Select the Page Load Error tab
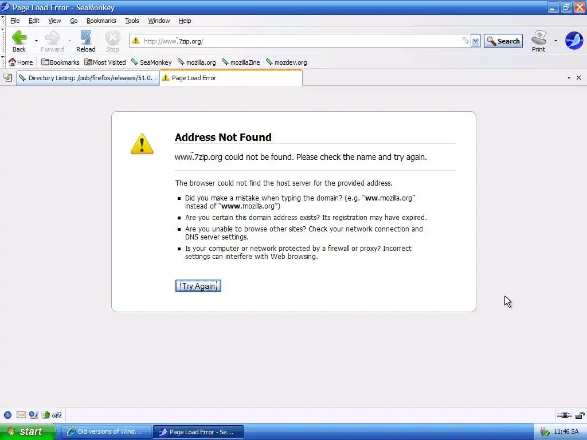This screenshot has height=440, width=587. tap(231, 78)
